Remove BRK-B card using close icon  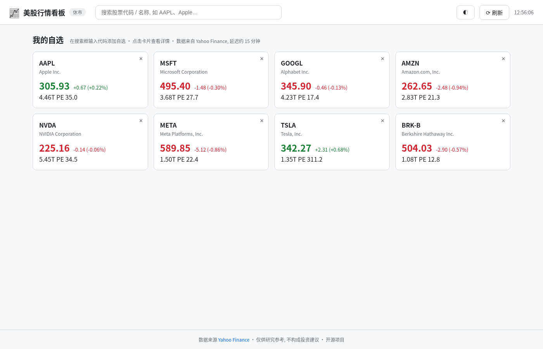pyautogui.click(x=503, y=121)
